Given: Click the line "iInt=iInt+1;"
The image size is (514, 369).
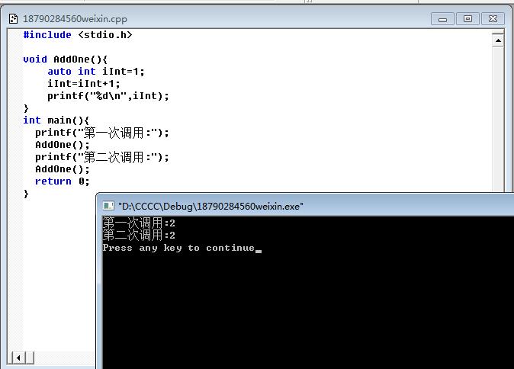Looking at the screenshot, I should [84, 84].
